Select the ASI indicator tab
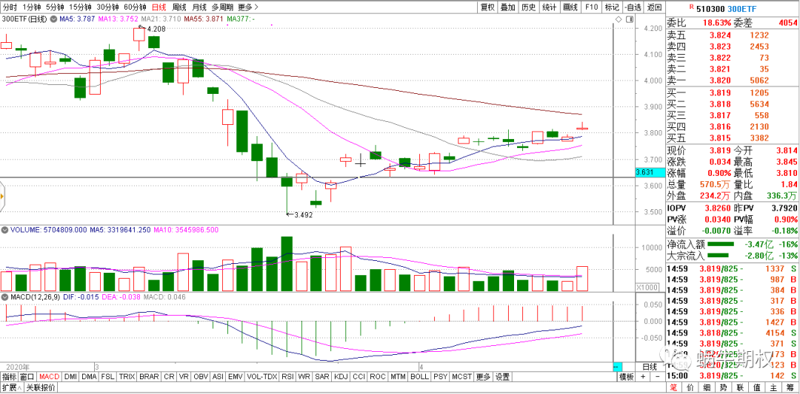This screenshot has width=800, height=394. 219,377
